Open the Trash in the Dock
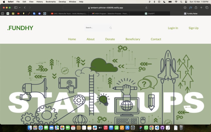 point(181,128)
